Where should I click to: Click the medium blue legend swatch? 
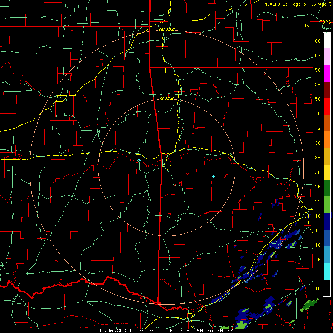point(327,238)
